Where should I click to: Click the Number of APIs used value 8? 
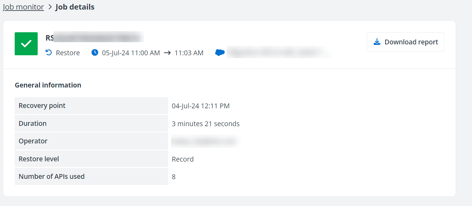(x=174, y=176)
